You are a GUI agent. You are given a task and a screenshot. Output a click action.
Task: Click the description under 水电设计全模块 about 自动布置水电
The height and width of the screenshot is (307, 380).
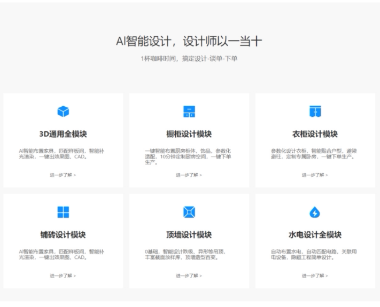point(314,255)
